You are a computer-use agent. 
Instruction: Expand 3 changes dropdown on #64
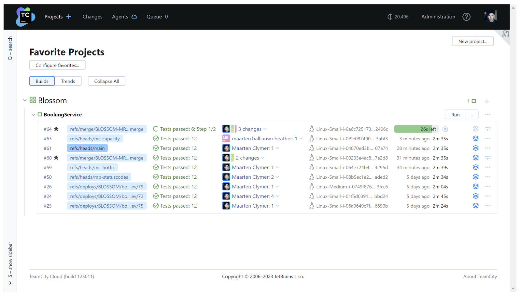pos(265,129)
